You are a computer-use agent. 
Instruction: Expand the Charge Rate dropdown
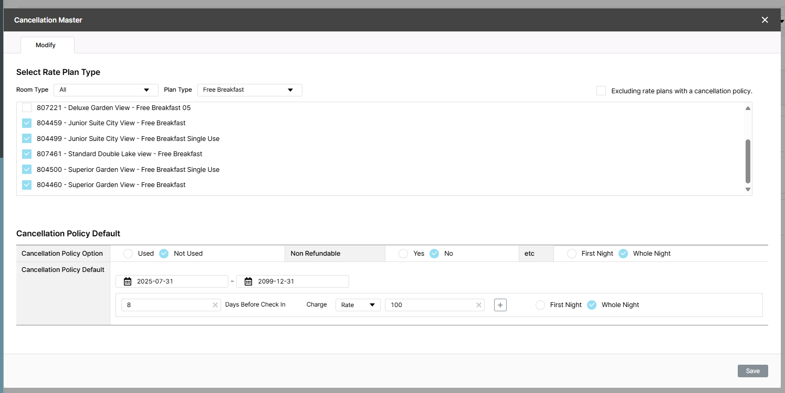[358, 305]
